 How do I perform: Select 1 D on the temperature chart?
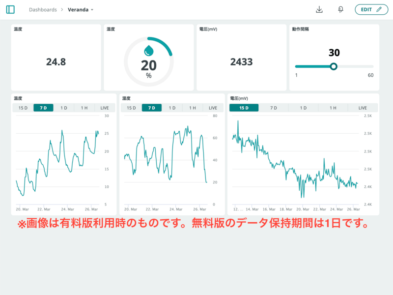[64, 108]
